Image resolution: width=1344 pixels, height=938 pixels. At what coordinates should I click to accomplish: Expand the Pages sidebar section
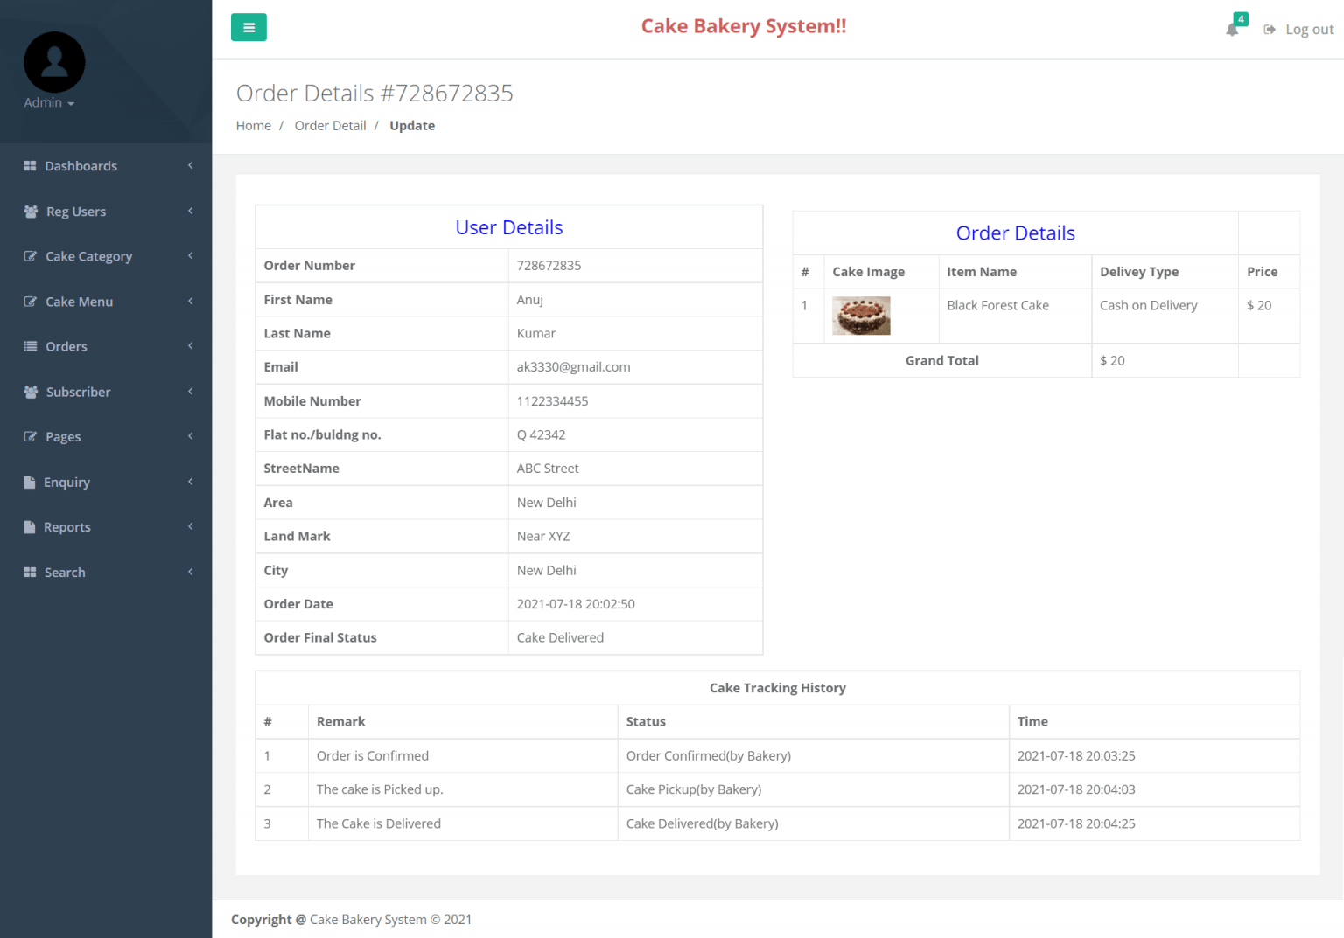click(x=62, y=436)
